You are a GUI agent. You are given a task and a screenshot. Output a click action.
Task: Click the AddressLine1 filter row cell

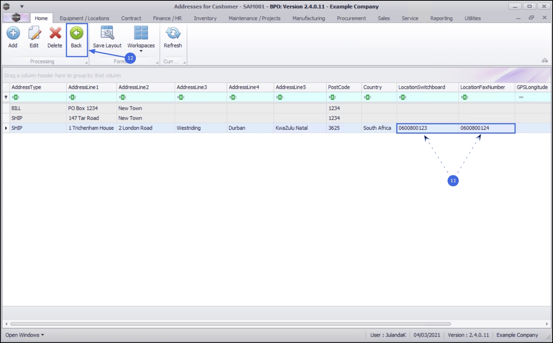tap(92, 97)
